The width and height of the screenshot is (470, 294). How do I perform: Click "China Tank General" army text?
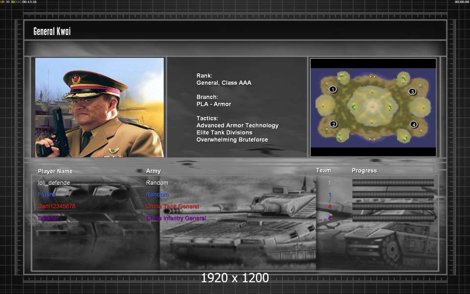172,206
